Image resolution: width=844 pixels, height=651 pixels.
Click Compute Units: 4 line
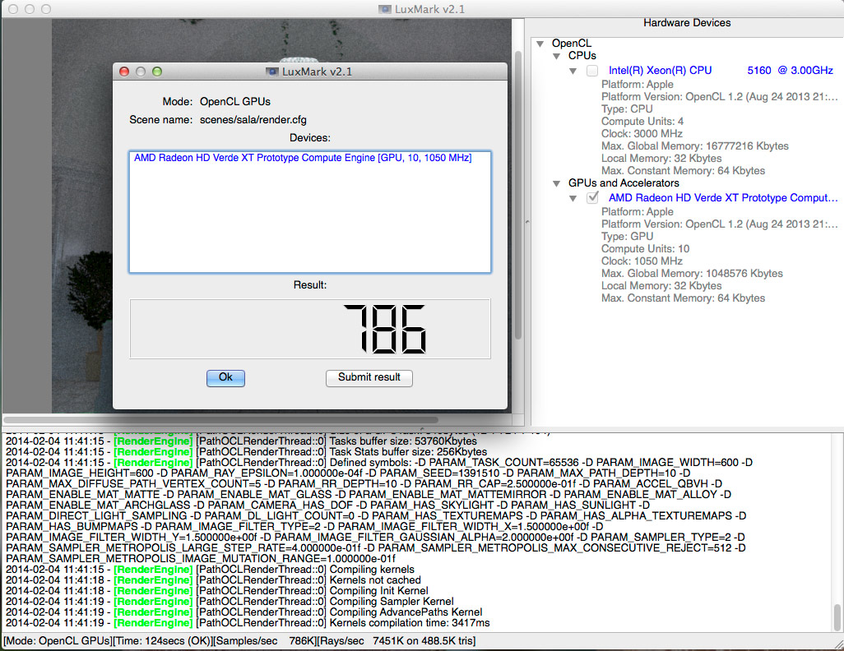pos(642,122)
